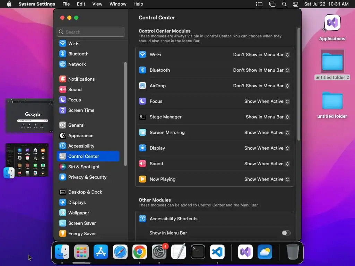Click date and time in menu bar
Viewport: 355px width, 266px height.
pos(326,4)
